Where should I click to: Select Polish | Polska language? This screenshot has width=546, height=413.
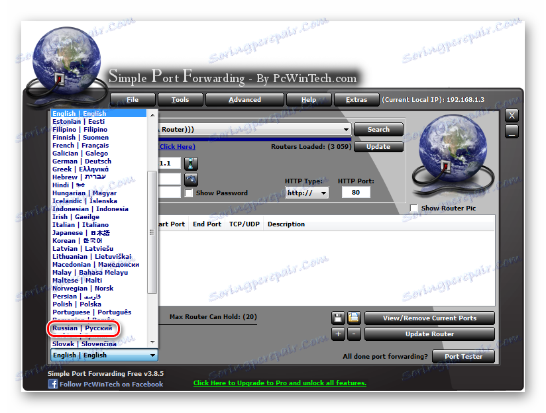tap(99, 304)
